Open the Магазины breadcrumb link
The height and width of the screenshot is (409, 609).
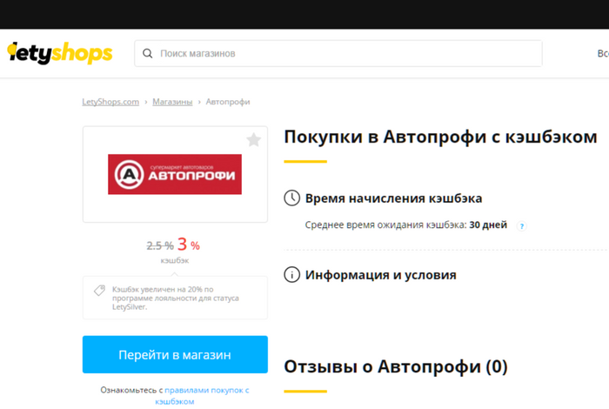point(172,102)
